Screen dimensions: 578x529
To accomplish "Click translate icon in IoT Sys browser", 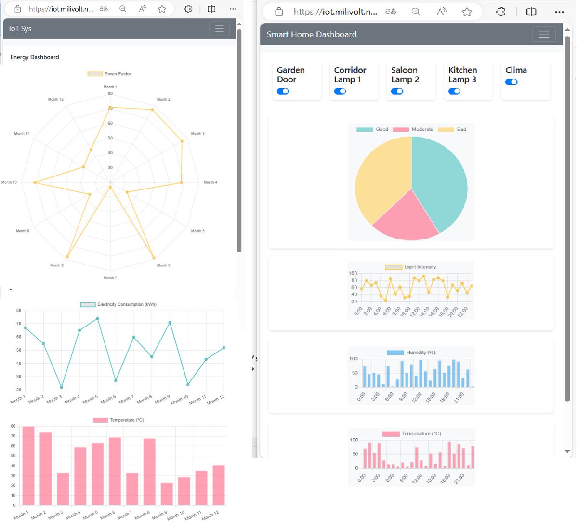I will pyautogui.click(x=104, y=9).
